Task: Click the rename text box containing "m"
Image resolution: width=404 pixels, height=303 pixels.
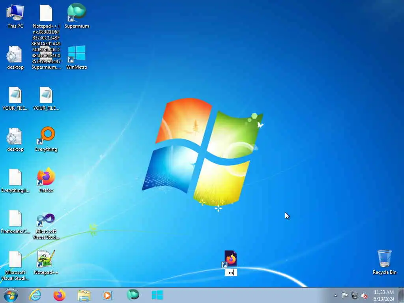Action: (x=231, y=273)
